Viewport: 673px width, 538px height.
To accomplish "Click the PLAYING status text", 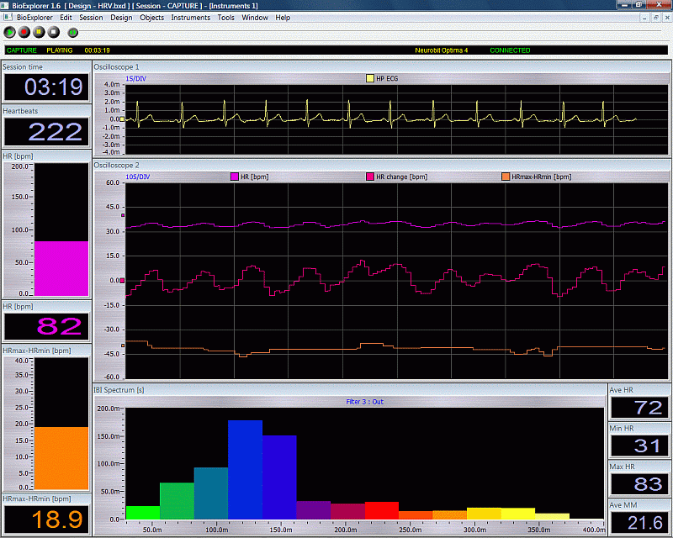I will tap(60, 50).
